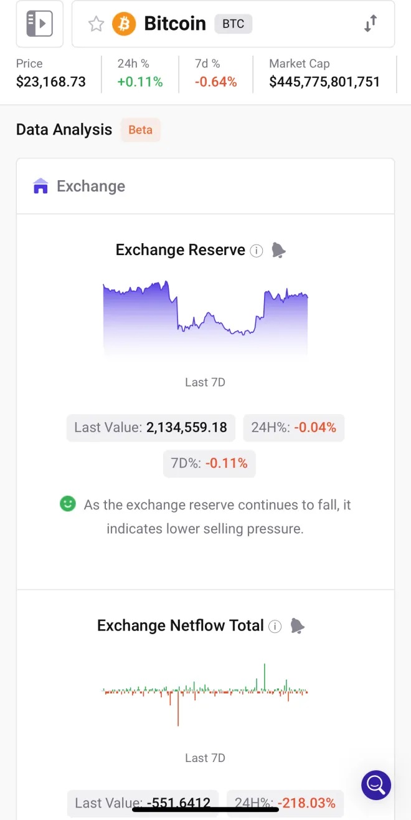Viewport: 411px width, 820px height.
Task: Open the Exchange Reserve chart
Action: [x=205, y=318]
